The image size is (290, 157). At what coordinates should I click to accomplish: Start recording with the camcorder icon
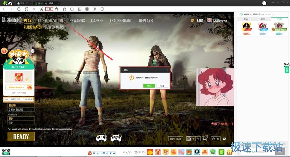coord(49,9)
